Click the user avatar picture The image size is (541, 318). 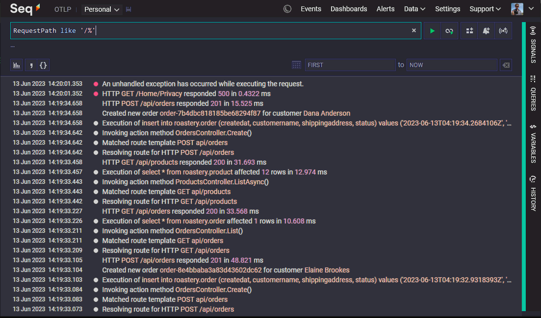[x=517, y=9]
